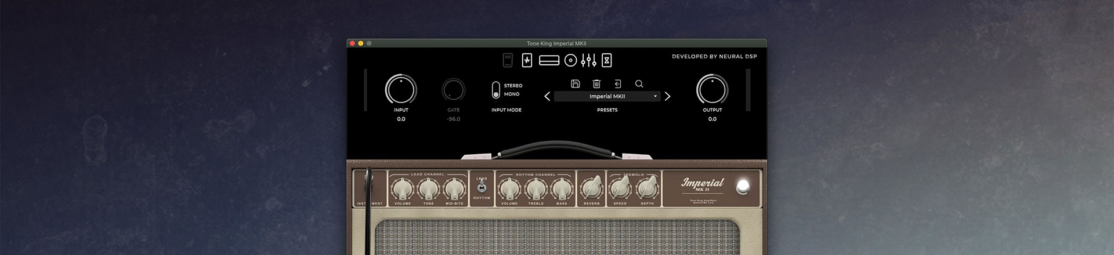Open the hourglass time effects section icon
The image size is (1114, 255).
(x=607, y=60)
